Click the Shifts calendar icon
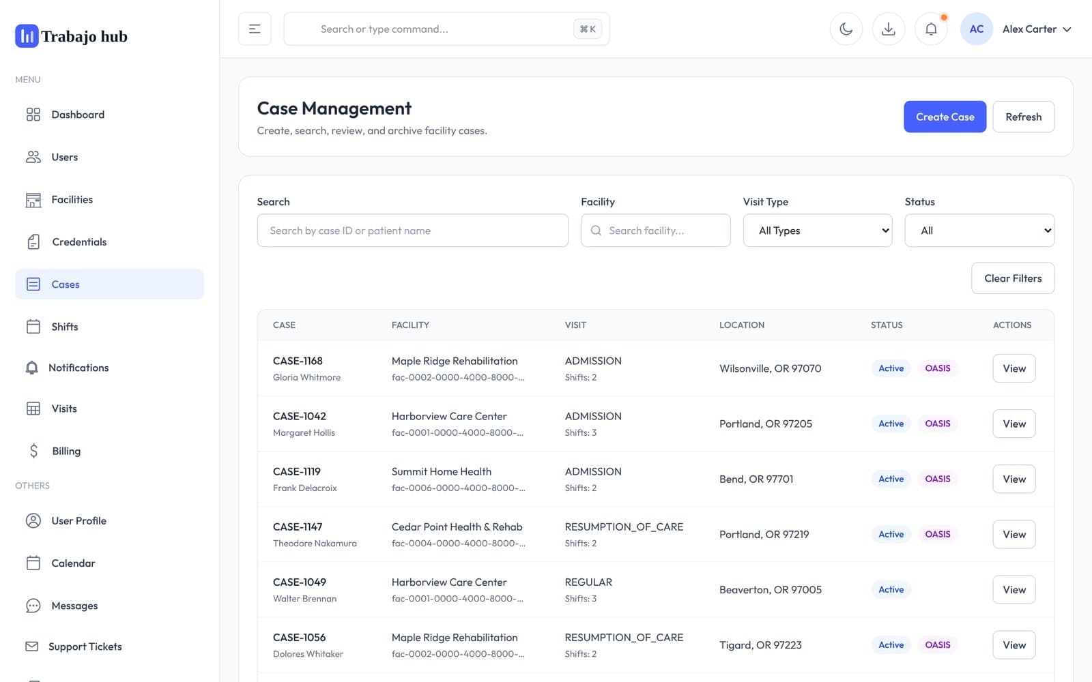 33,327
